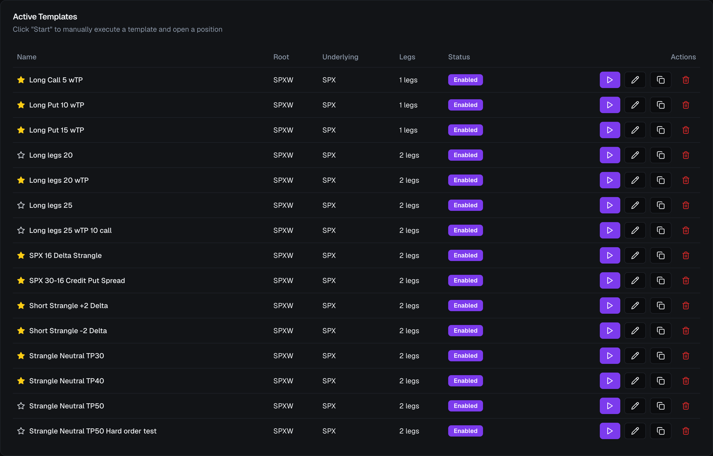Duplicate the Short Strangle +2 Delta template

coord(660,306)
